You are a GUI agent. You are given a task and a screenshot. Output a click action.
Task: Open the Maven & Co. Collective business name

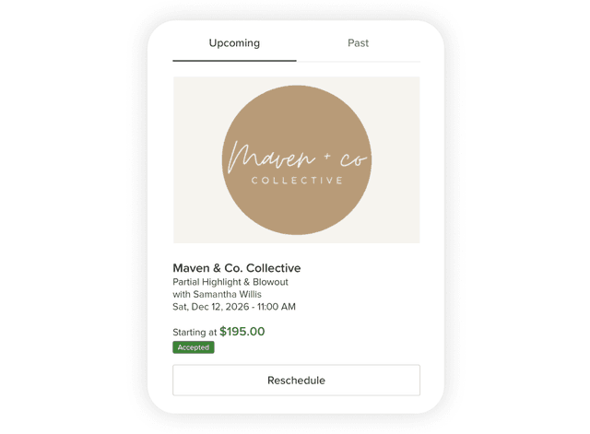[x=237, y=268]
